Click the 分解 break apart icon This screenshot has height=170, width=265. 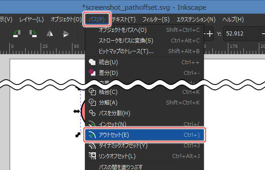click(x=92, y=102)
